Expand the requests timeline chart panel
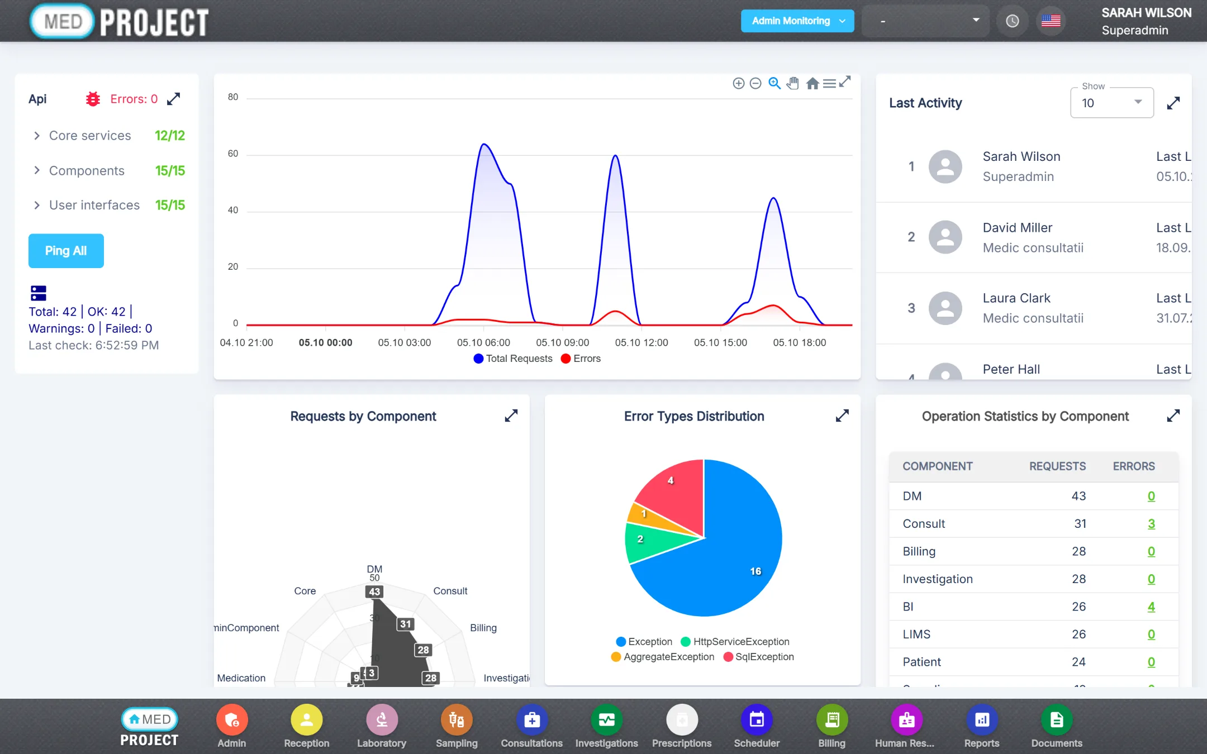This screenshot has height=754, width=1207. pos(845,82)
